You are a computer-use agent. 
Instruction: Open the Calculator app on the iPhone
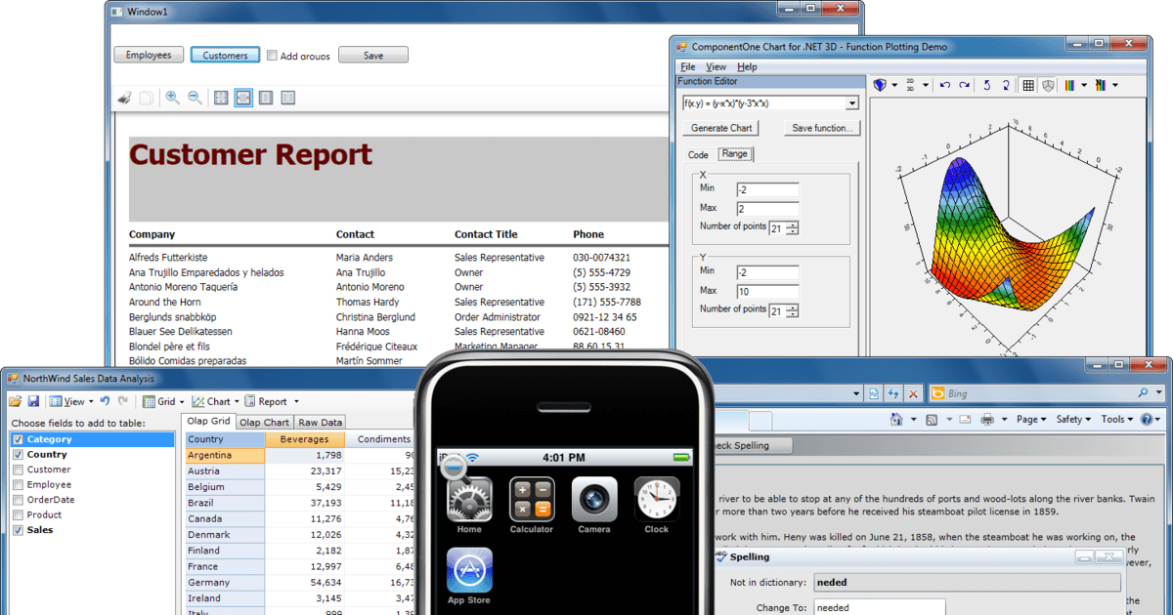coord(532,501)
